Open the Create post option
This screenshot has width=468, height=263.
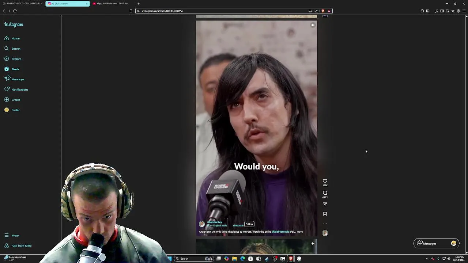12,100
